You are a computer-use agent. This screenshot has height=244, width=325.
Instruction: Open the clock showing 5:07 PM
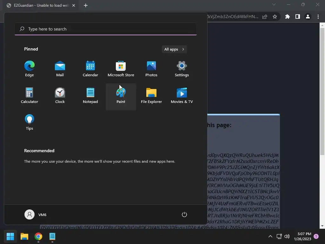click(x=302, y=236)
